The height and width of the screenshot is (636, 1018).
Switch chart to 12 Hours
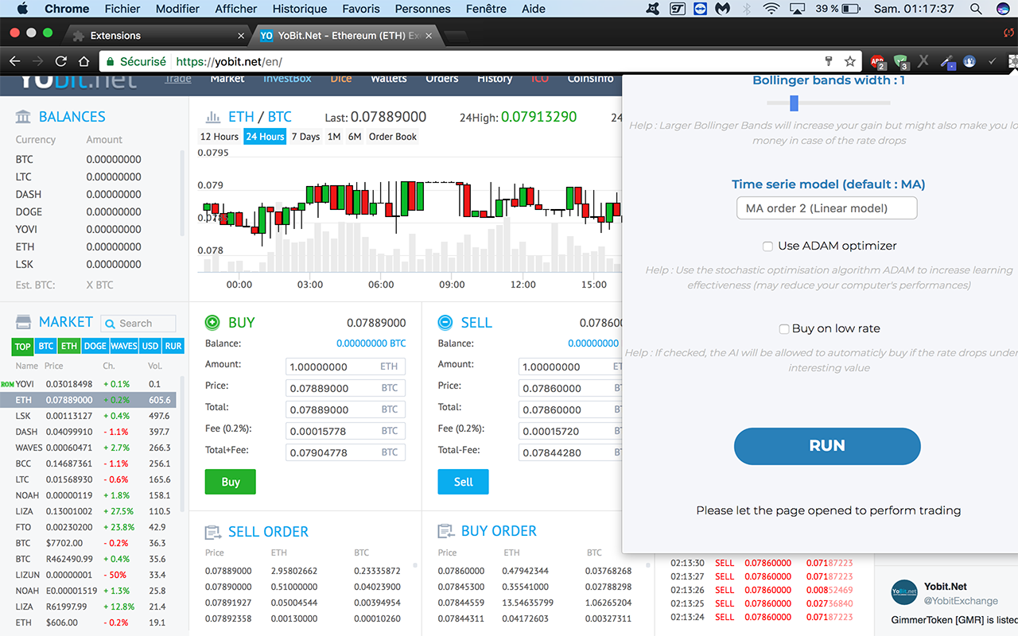click(220, 137)
